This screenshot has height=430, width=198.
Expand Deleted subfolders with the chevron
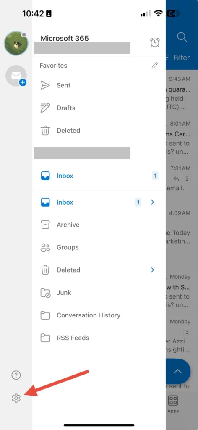(153, 270)
